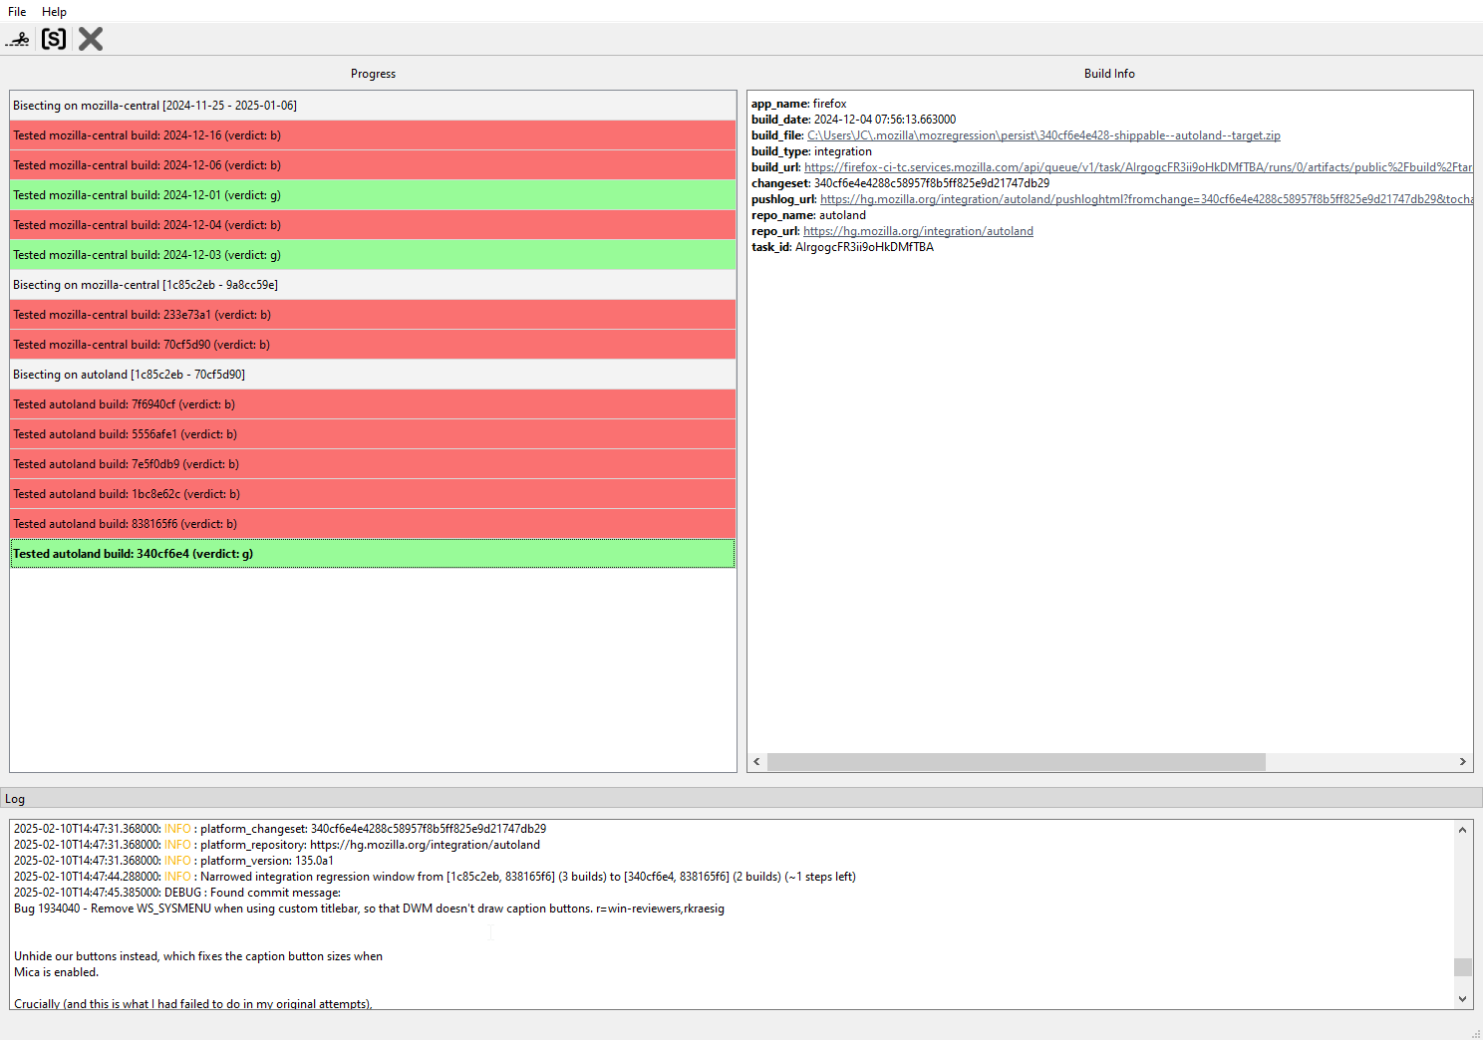
Task: Click the Progress panel header
Action: coord(373,74)
